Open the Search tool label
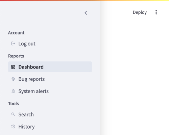 tap(26, 114)
